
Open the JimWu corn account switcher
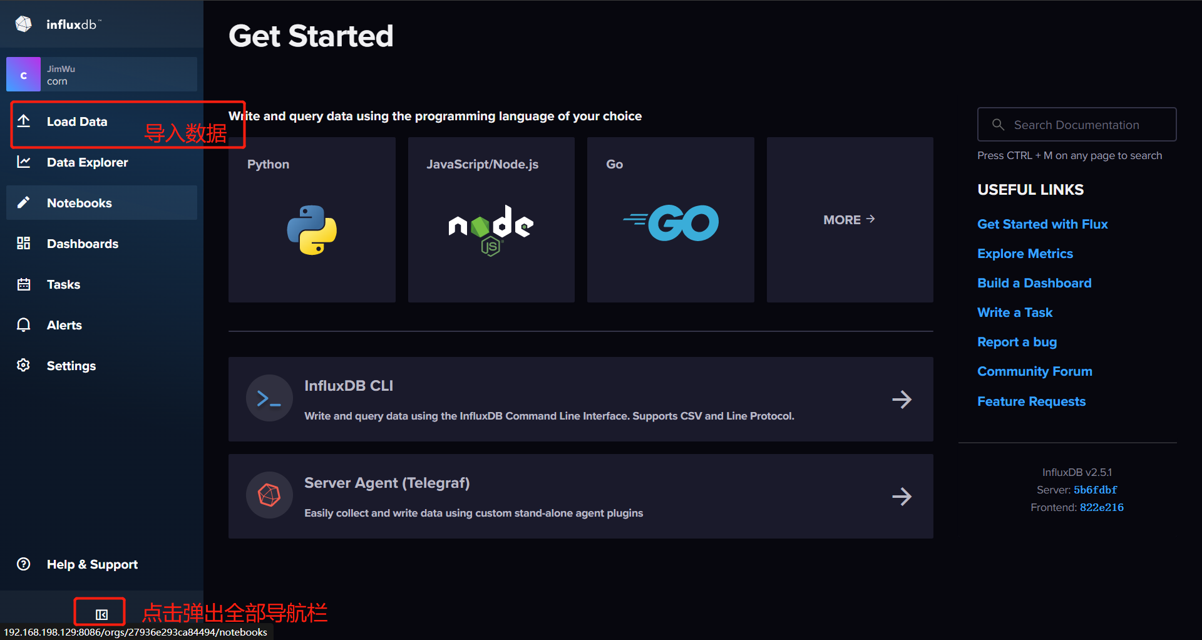coord(101,75)
